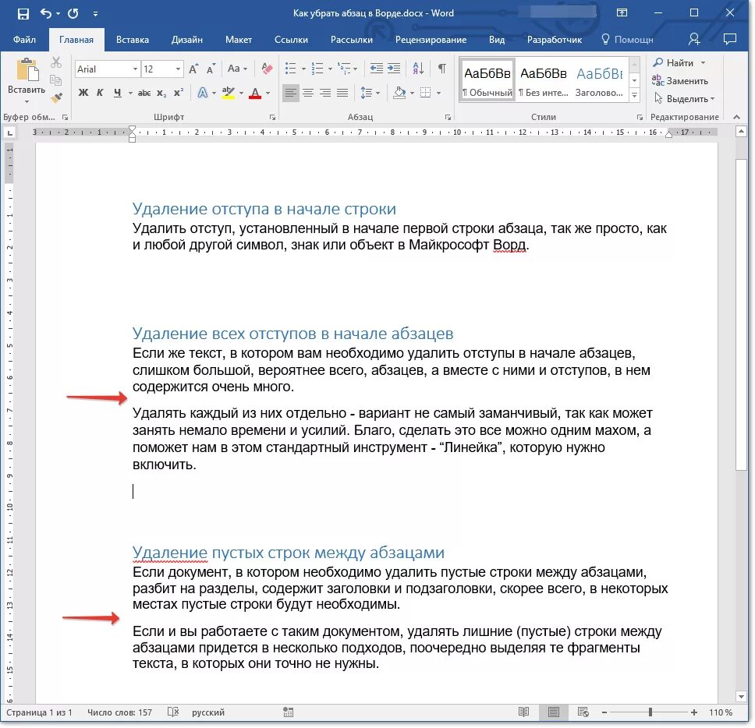Open the Arial font name dropdown

point(135,69)
